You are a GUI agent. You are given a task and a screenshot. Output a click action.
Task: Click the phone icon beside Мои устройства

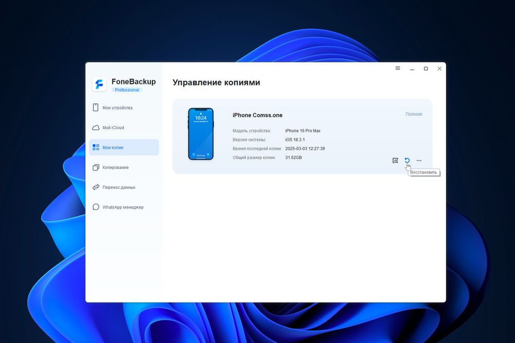[x=96, y=108]
